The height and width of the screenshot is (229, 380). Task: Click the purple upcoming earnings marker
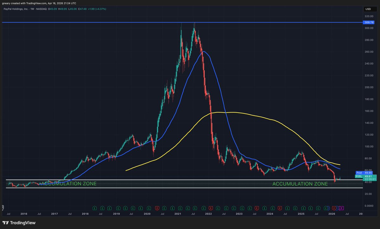342,208
